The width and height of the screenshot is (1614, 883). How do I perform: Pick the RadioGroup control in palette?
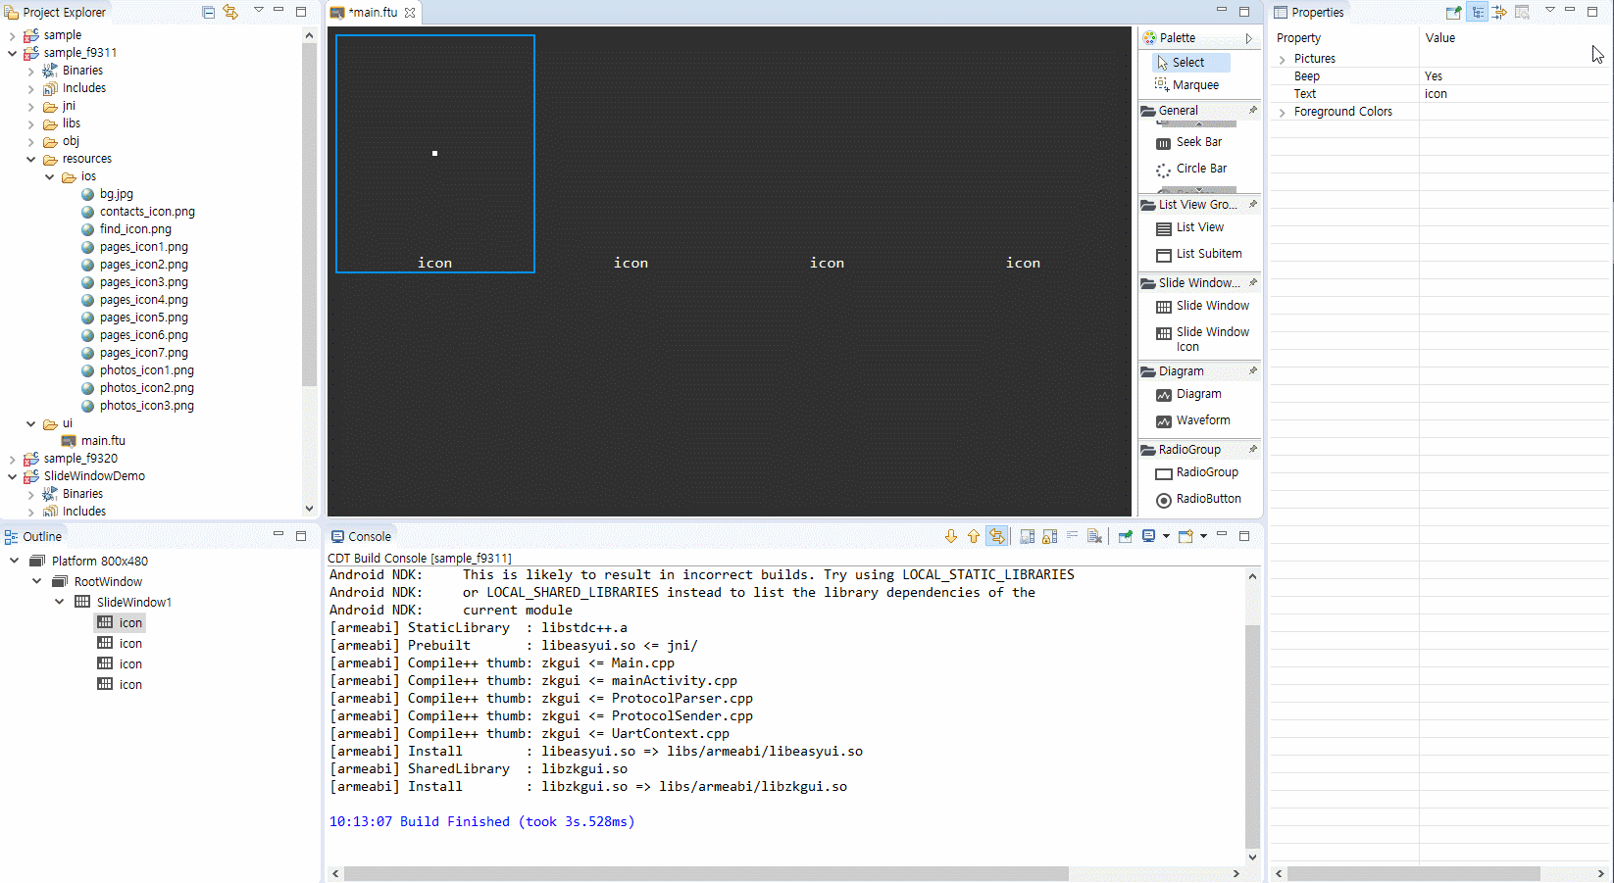[1197, 473]
